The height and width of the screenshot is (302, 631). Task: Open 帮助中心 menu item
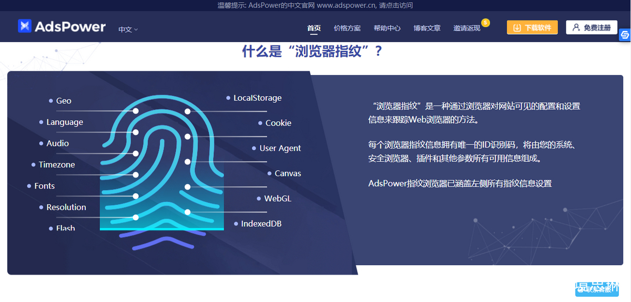387,28
